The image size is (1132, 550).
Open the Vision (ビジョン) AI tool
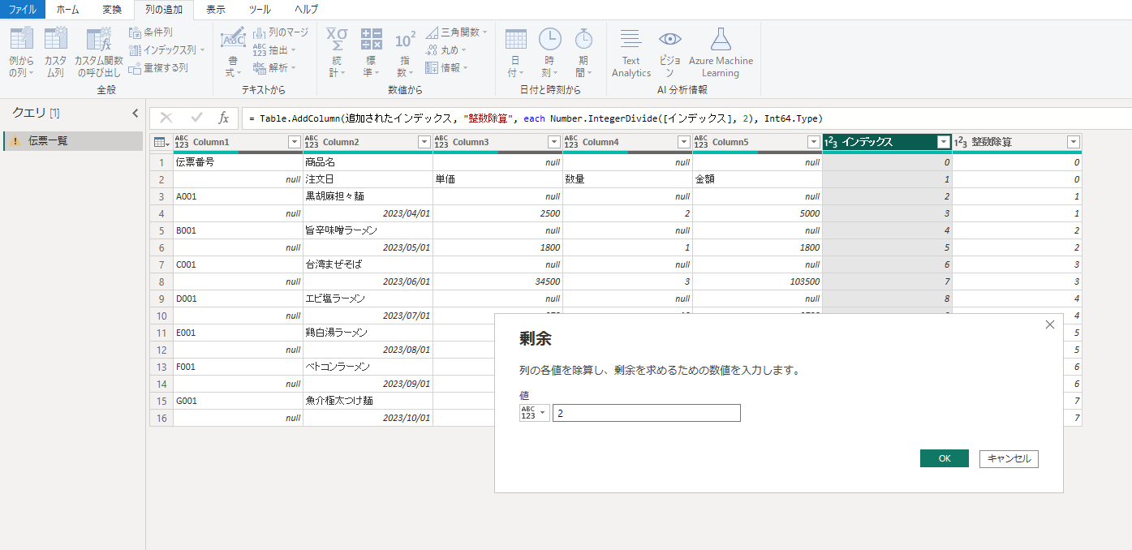pyautogui.click(x=669, y=39)
